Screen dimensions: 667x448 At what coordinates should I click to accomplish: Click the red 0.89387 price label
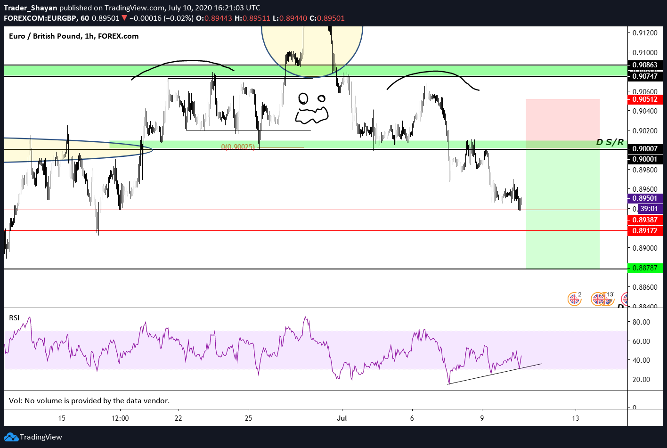coord(645,220)
